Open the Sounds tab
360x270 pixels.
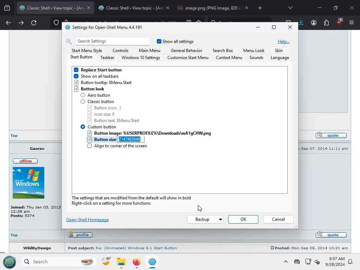coord(256,58)
